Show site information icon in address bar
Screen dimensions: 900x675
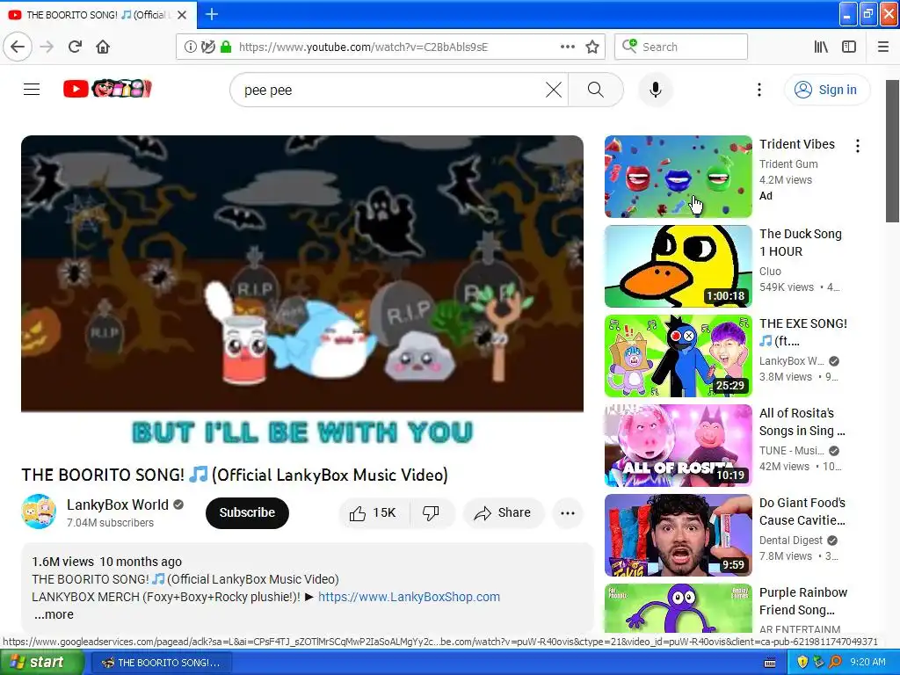click(190, 47)
